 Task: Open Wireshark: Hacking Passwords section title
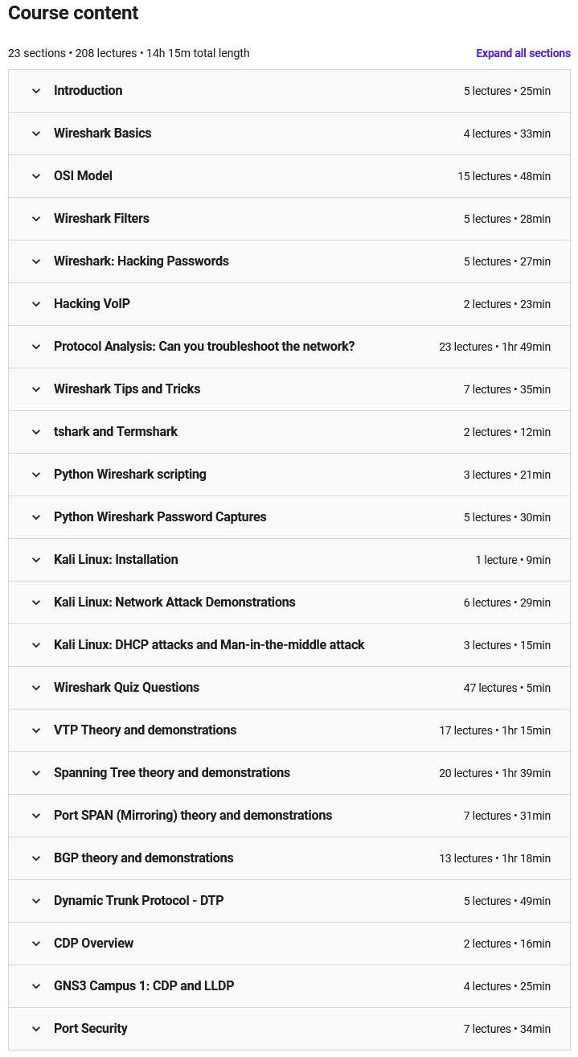point(141,261)
